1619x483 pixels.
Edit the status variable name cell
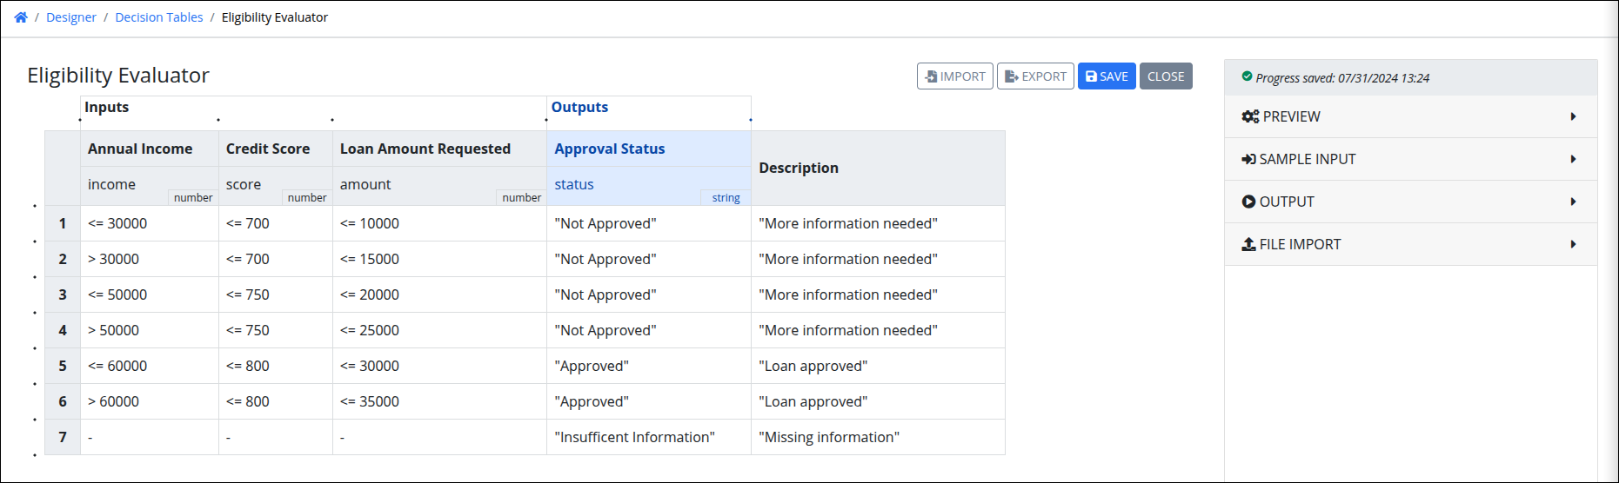(649, 184)
